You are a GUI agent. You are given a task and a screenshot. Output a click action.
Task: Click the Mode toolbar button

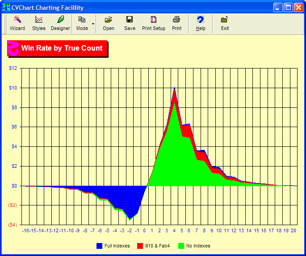coord(82,23)
